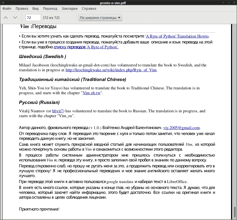237x220 pixels.
Task: Follow the 'A Byte of Python' Translation Howto link
Action: click(177, 36)
